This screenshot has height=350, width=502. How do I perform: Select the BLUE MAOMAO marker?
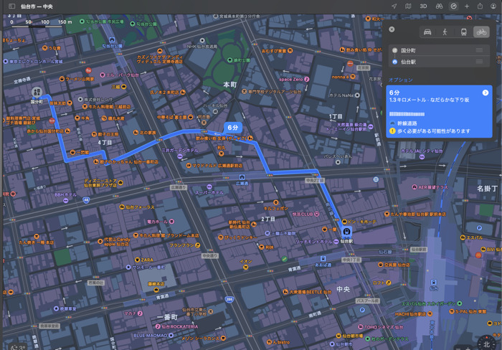point(171,335)
